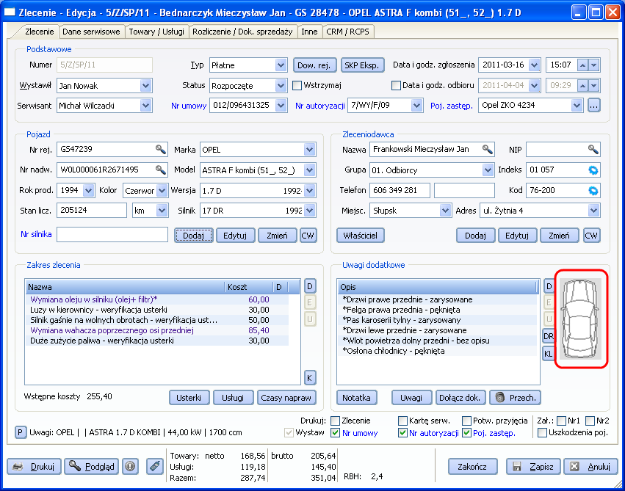Click the magnifier icon in NIP field
This screenshot has height=491, width=625.
(x=593, y=149)
